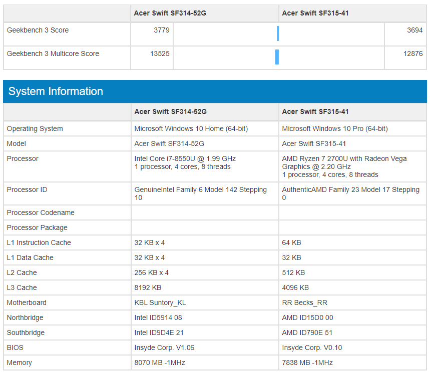Click the Processor row label
Viewport: 430px width, 373px height.
coord(23,159)
